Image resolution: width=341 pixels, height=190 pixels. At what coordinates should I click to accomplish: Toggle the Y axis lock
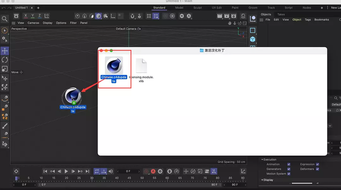coord(33,16)
